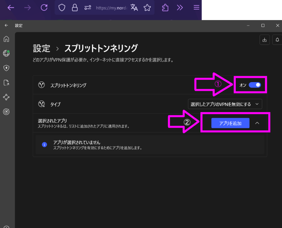Click the back arrow beside the 設定 title
The width and height of the screenshot is (282, 228).
6,25
